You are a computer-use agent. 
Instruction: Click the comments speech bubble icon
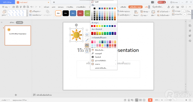pos(183,7)
